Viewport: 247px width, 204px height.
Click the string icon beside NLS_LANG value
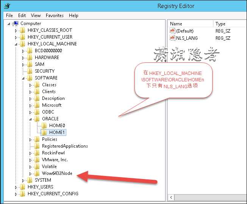point(172,38)
